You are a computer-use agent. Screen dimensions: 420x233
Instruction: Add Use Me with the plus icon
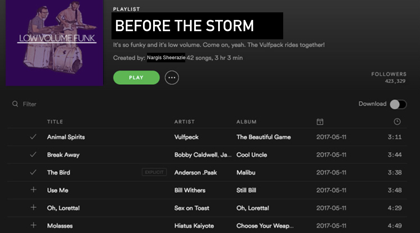click(33, 190)
